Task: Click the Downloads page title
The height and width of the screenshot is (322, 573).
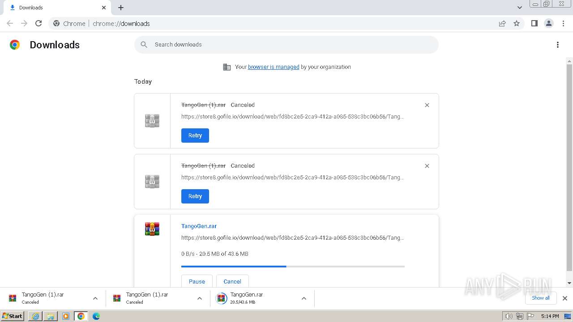Action: click(x=55, y=45)
